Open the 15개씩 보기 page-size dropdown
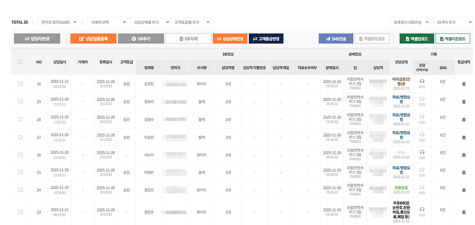Image resolution: width=475 pixels, height=225 pixels. point(453,22)
